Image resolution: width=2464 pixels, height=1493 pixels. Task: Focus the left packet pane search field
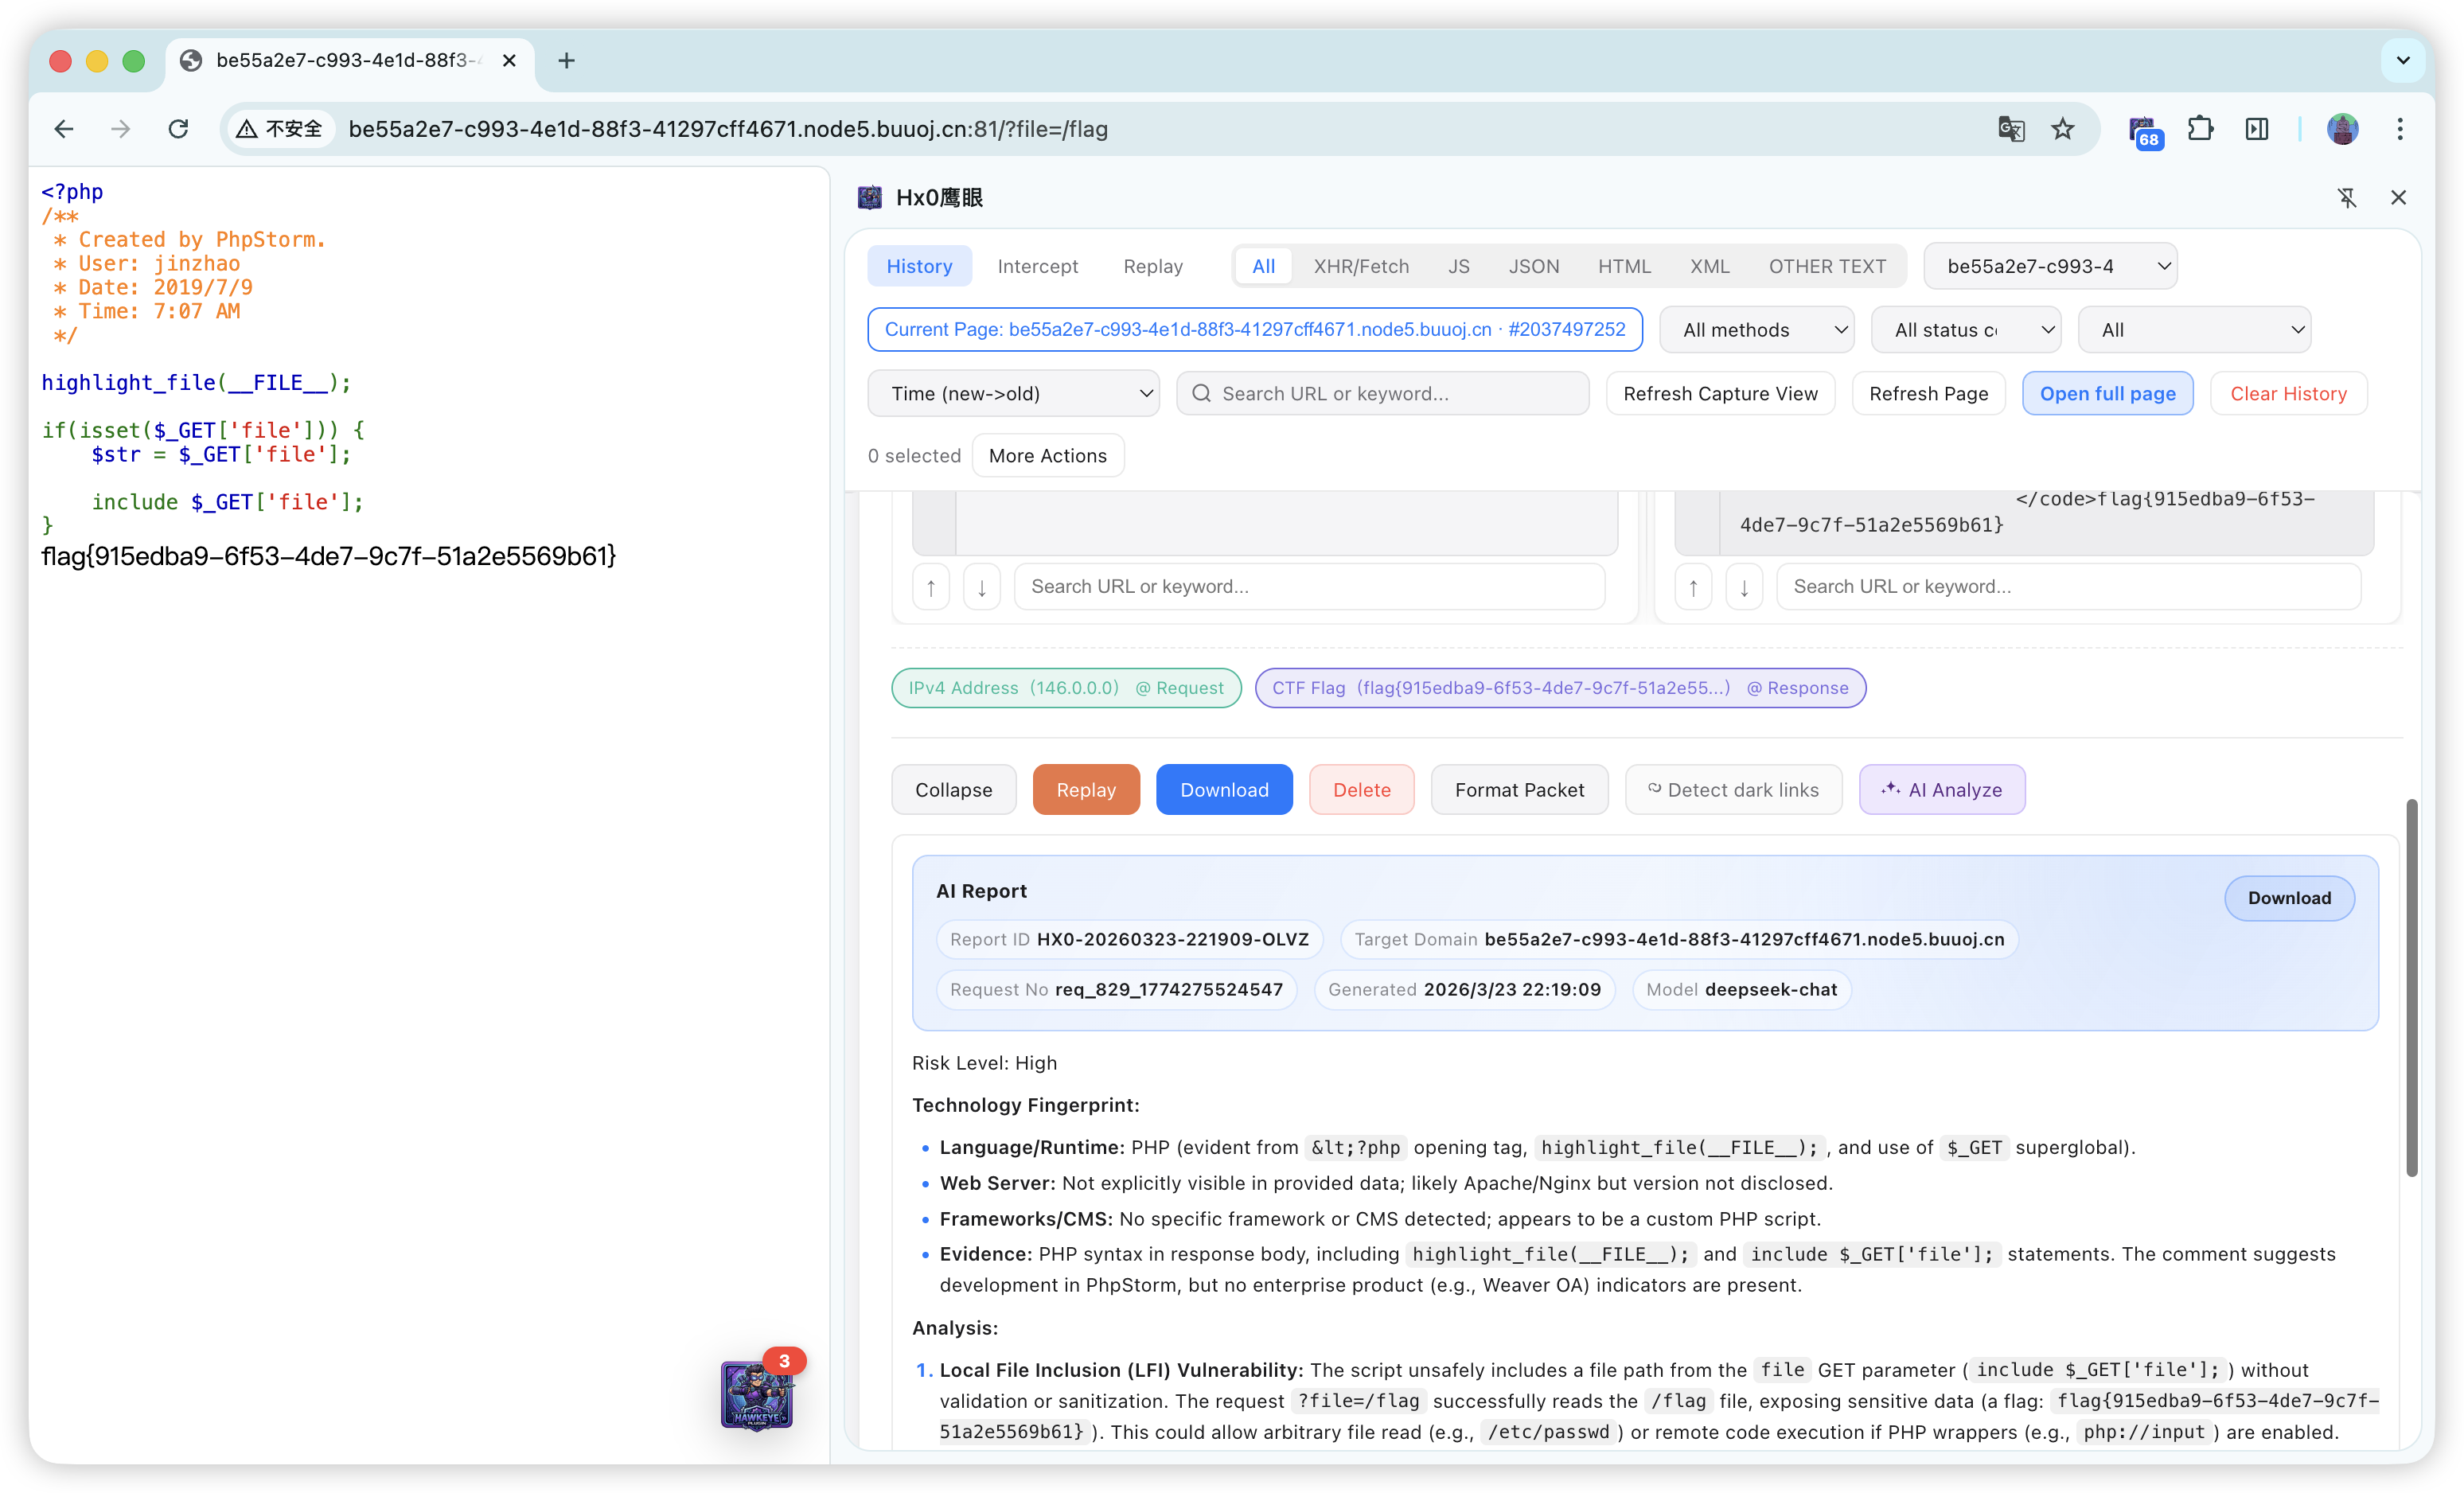pos(1309,587)
